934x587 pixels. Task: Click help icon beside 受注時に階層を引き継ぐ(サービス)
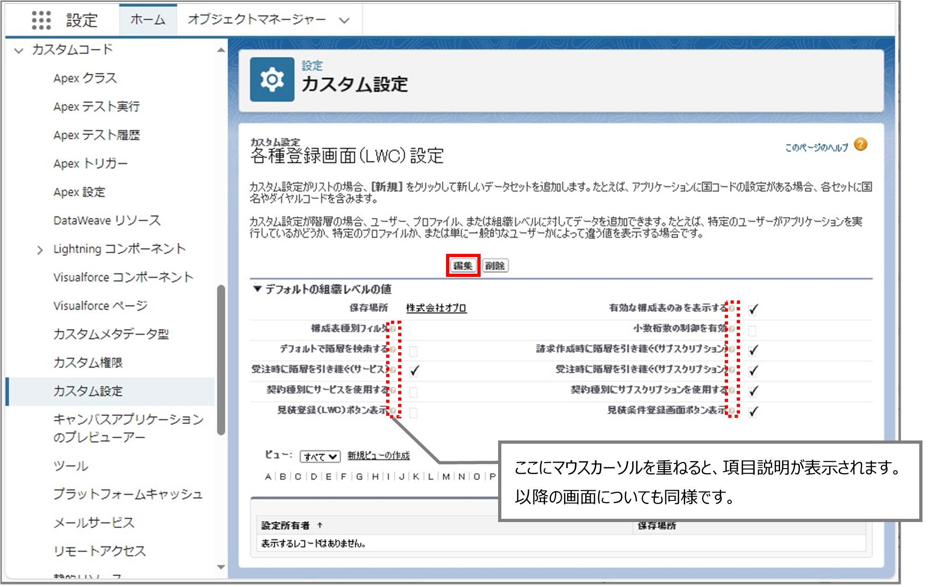[x=393, y=370]
